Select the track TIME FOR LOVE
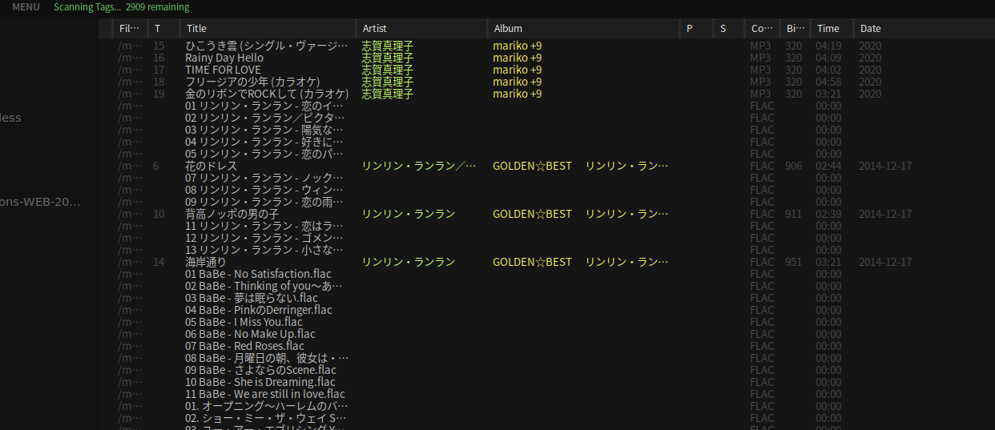 223,70
